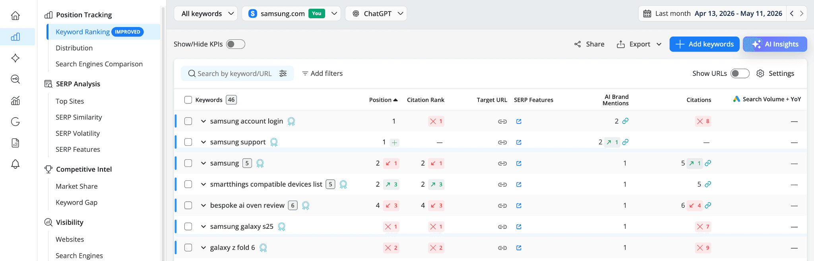Select the rank tracker bar-chart rail icon
The width and height of the screenshot is (814, 261).
coord(16,37)
